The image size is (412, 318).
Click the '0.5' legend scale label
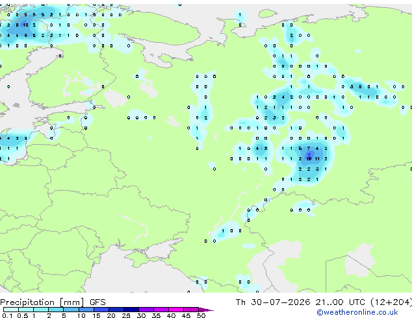click(x=23, y=315)
